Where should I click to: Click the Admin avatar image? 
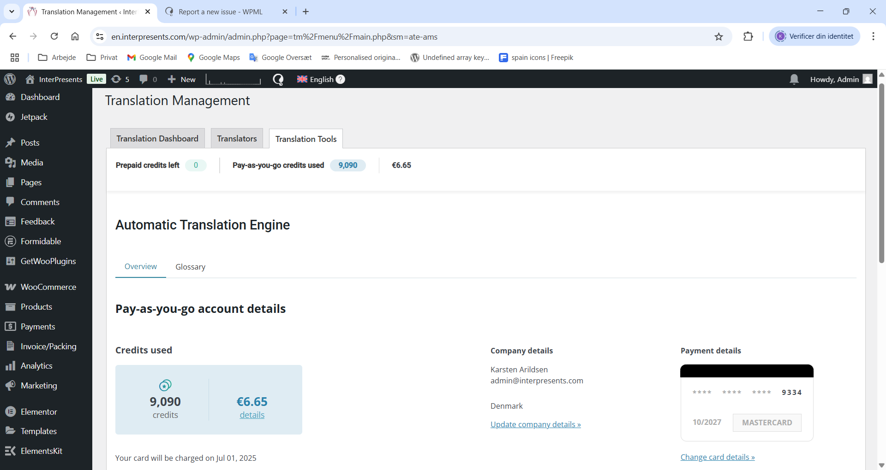point(868,79)
